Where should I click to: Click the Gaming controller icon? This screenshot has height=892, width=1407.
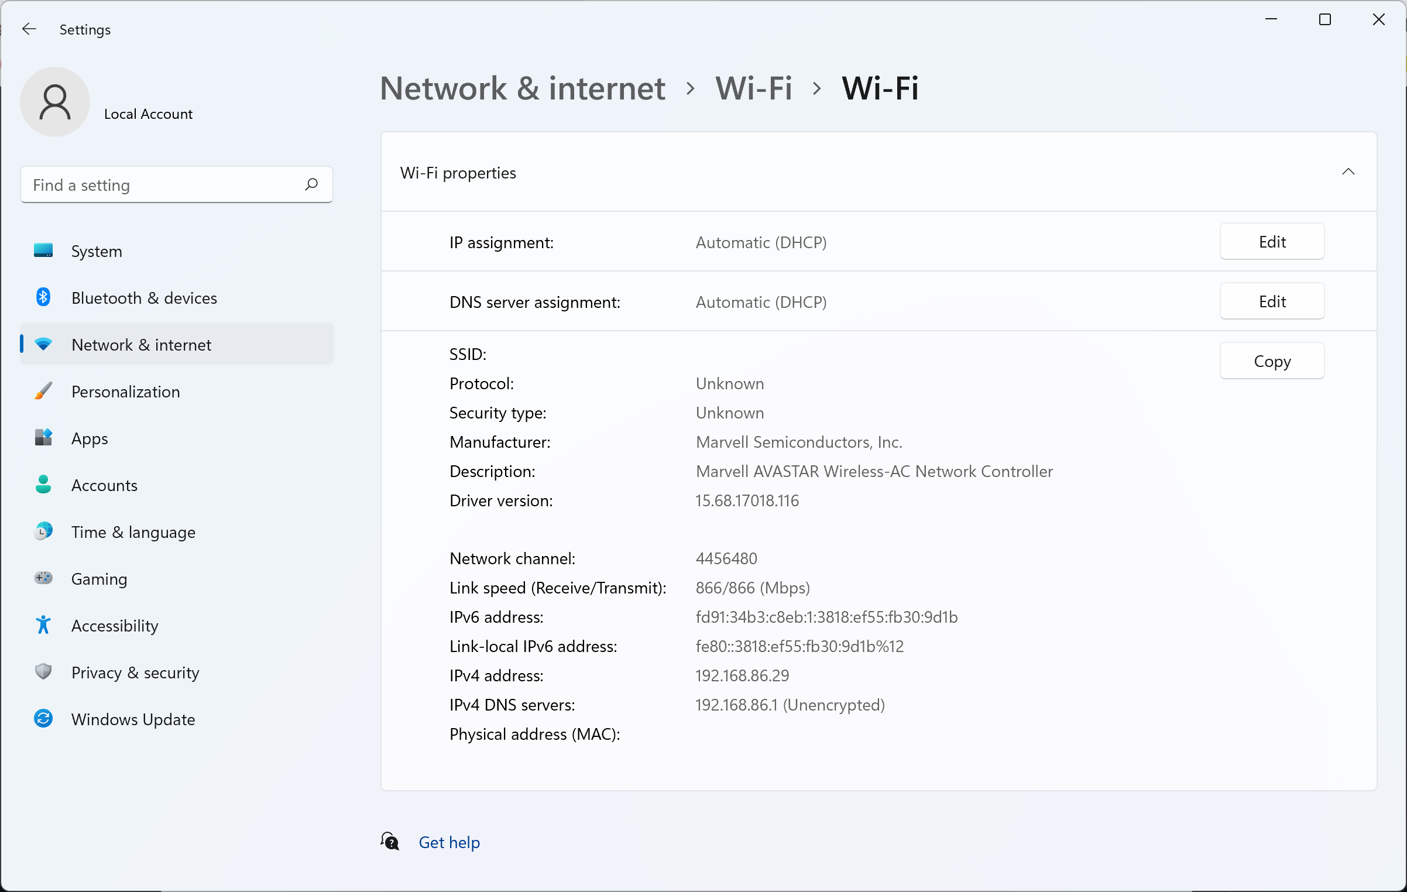(43, 578)
